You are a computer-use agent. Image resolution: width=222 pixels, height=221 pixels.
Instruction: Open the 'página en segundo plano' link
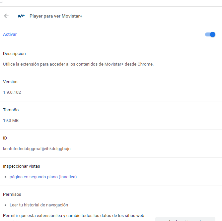point(43,177)
